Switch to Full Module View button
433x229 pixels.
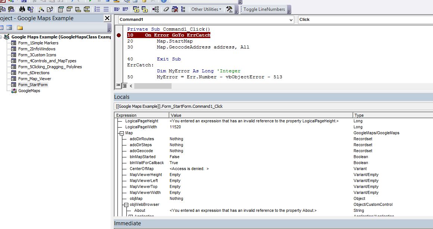(124, 86)
